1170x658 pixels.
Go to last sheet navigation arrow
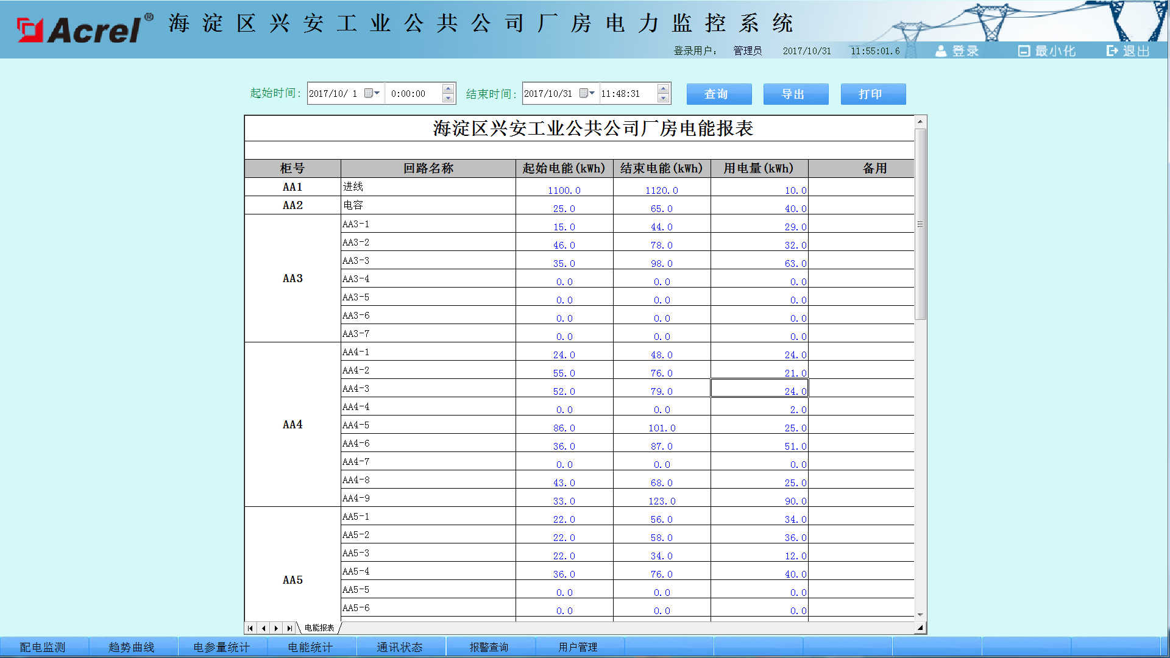[289, 628]
